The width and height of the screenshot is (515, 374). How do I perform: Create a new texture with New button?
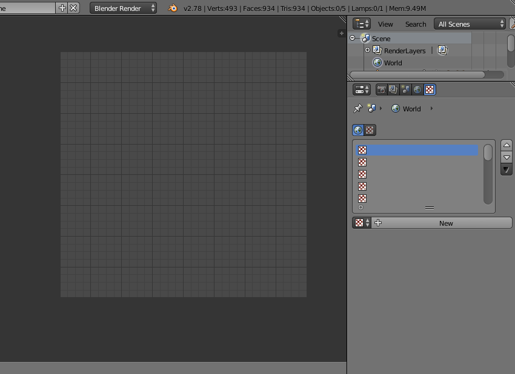[442, 223]
